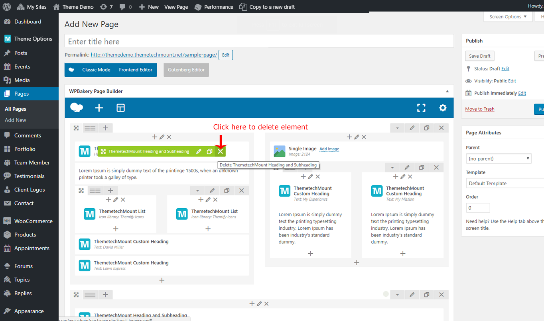The height and width of the screenshot is (321, 544).
Task: Click the WPBakery Add Element plus icon
Action: tap(99, 108)
